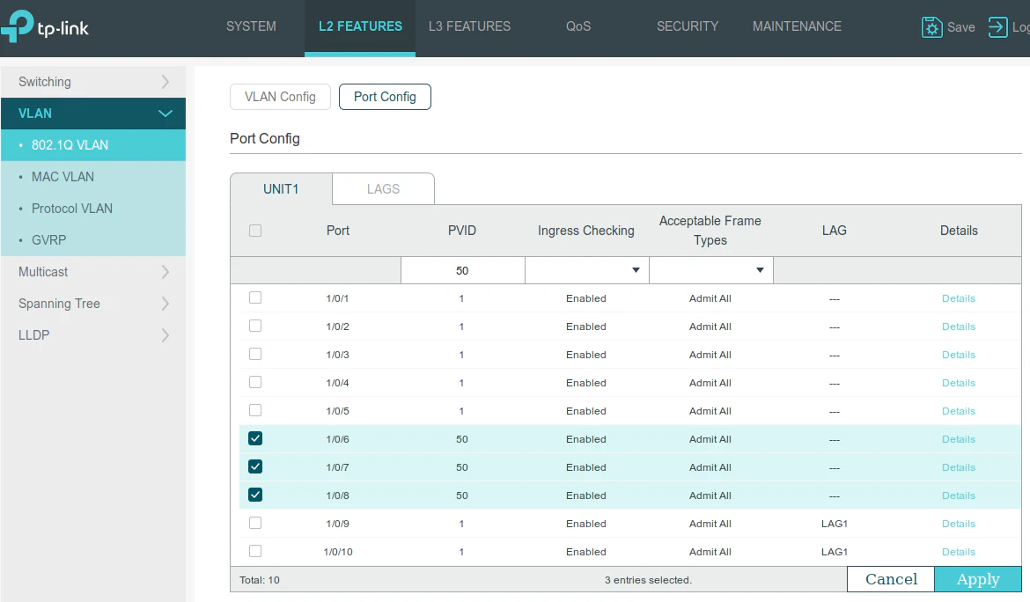This screenshot has width=1030, height=602.
Task: Expand the Switching menu chevron
Action: [165, 82]
